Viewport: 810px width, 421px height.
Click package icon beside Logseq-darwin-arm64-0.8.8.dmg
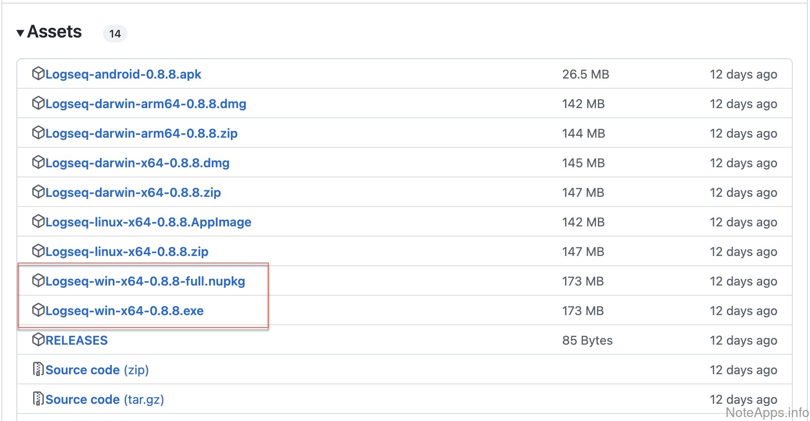[38, 103]
